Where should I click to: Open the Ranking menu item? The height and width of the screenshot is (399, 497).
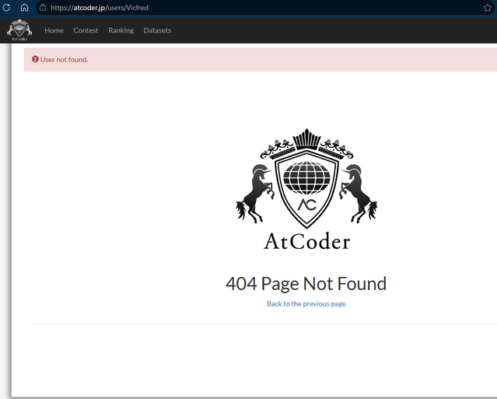pyautogui.click(x=121, y=30)
